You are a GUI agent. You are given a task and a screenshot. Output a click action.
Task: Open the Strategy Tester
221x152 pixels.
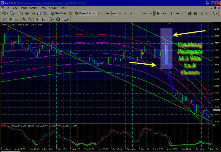[x=45, y=14]
